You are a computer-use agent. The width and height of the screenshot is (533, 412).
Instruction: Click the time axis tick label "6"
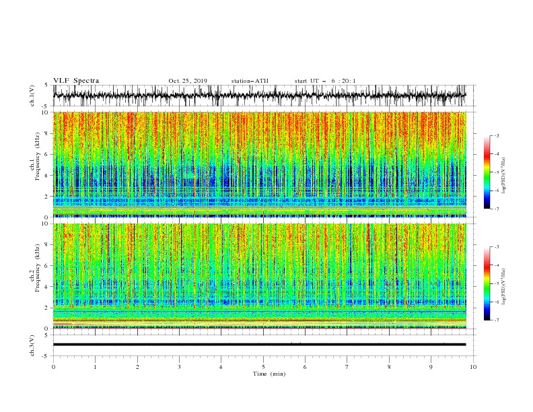pos(305,367)
